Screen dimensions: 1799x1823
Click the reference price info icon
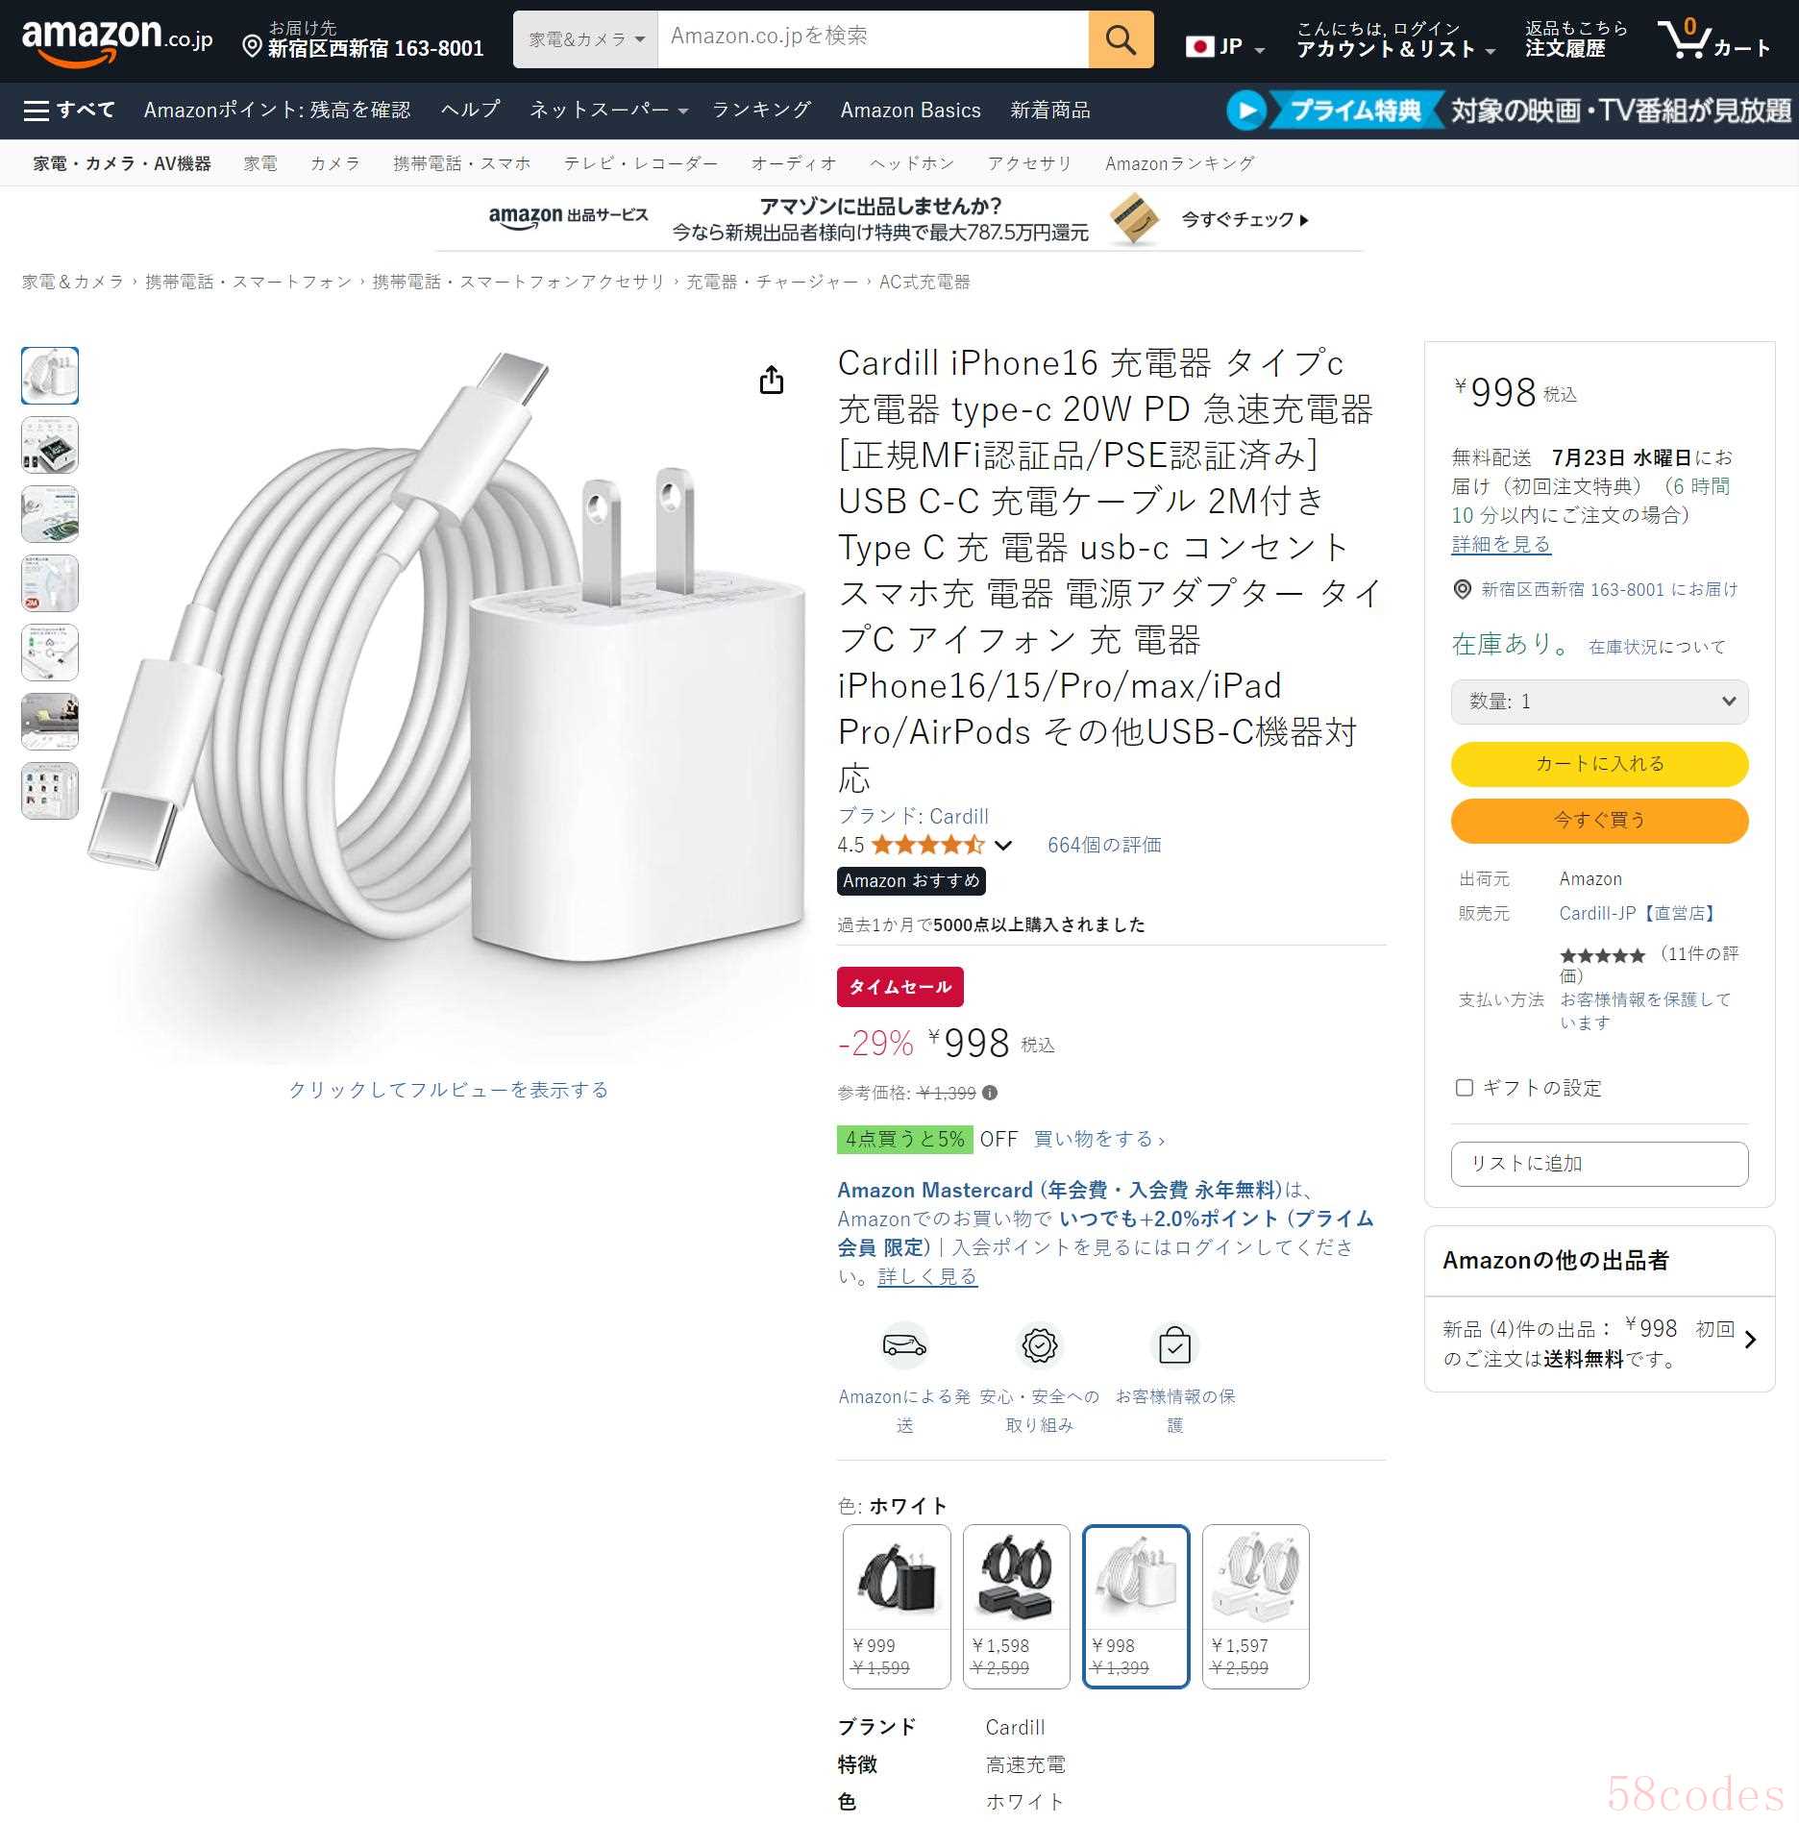990,1093
